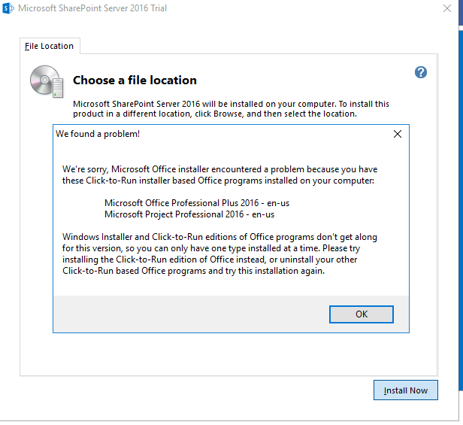Dismiss the 'We found a problem!' dialog with X
The height and width of the screenshot is (425, 463).
(398, 134)
